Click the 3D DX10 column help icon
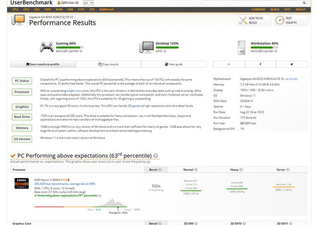 click(x=244, y=223)
